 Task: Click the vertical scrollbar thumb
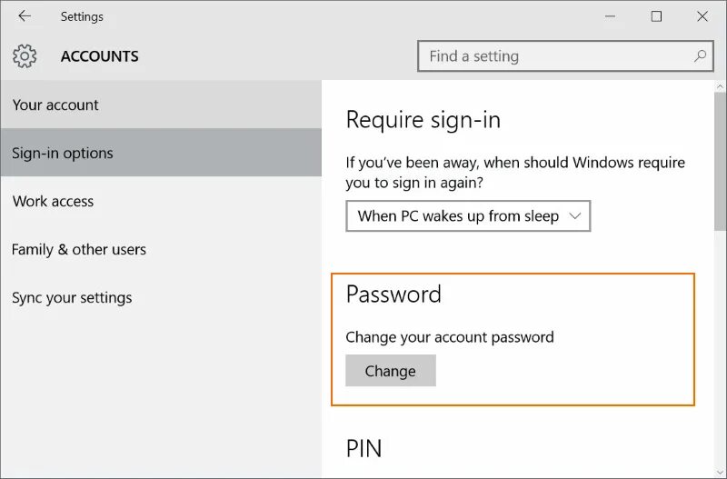click(x=720, y=164)
